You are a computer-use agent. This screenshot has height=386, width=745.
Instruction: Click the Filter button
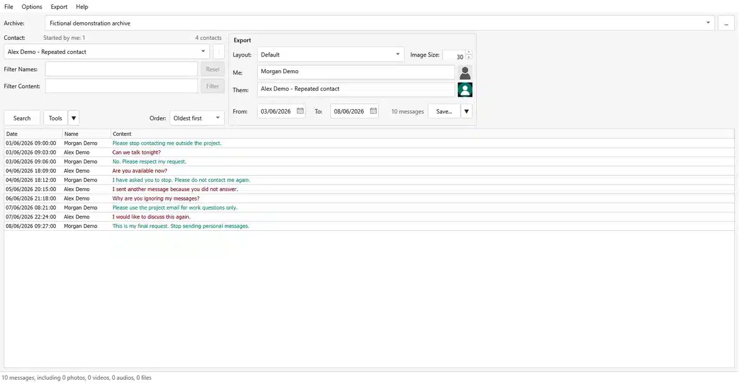[x=212, y=86]
